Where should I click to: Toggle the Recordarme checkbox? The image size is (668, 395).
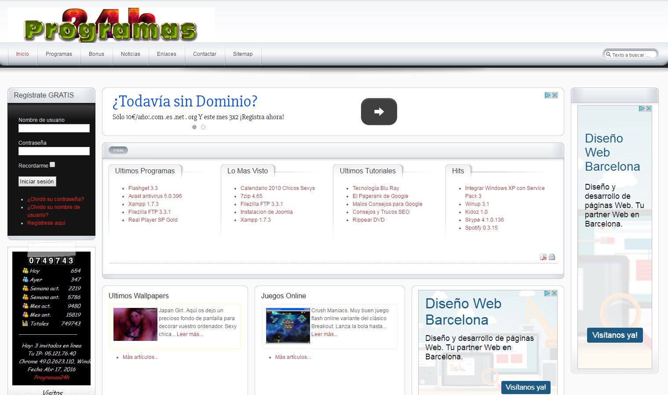(52, 165)
